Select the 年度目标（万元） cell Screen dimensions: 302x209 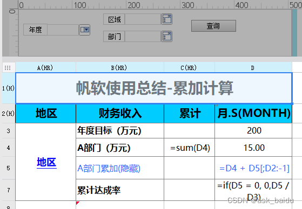pos(120,130)
